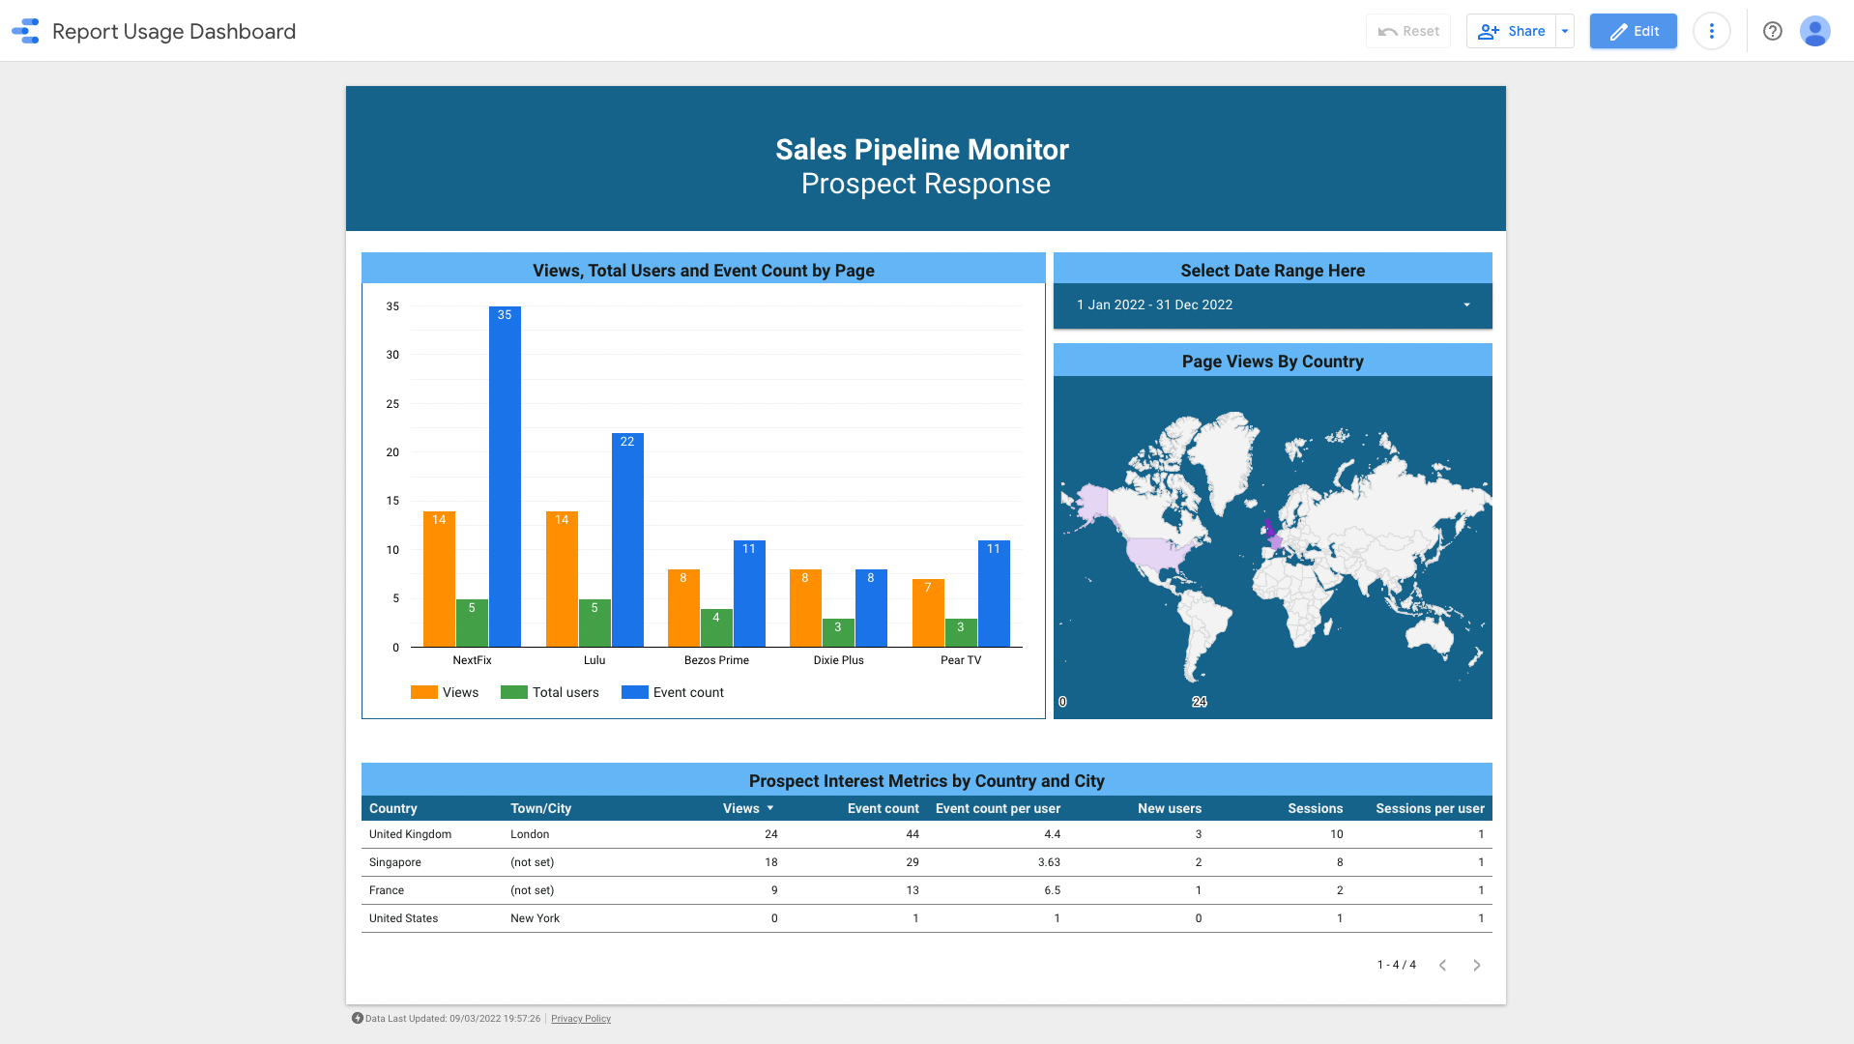Open the Privacy Policy link
Image resolution: width=1854 pixels, height=1044 pixels.
pos(581,1018)
